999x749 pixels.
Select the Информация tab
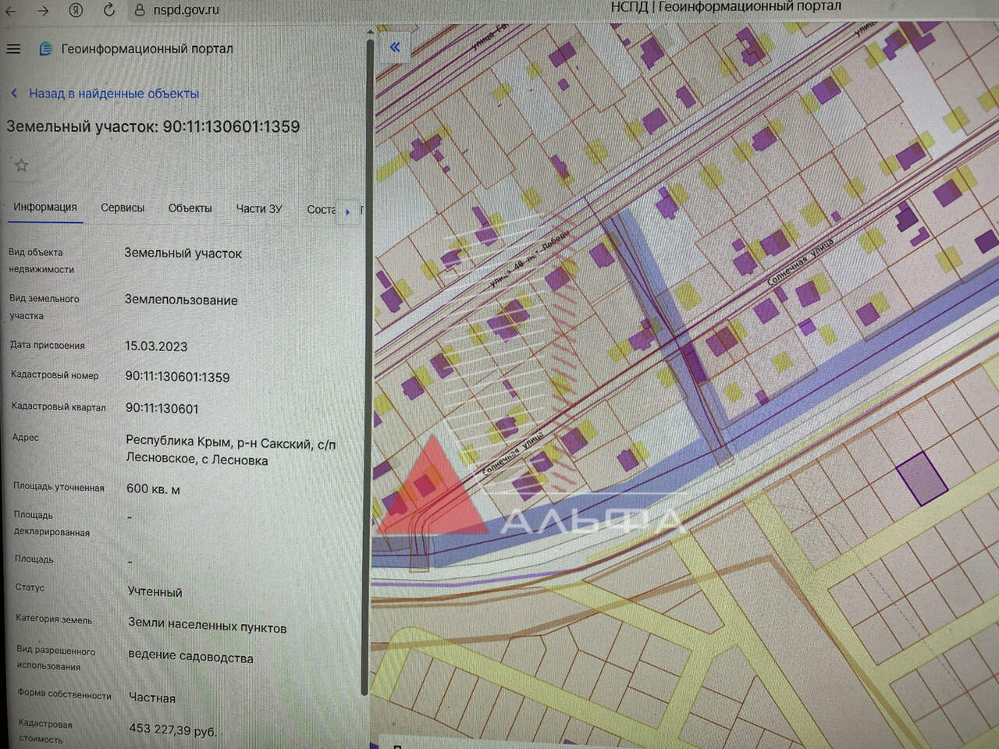44,207
